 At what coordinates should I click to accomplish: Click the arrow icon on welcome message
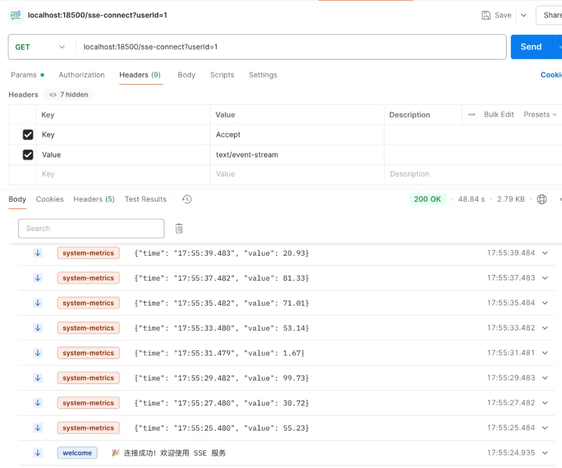click(x=38, y=453)
